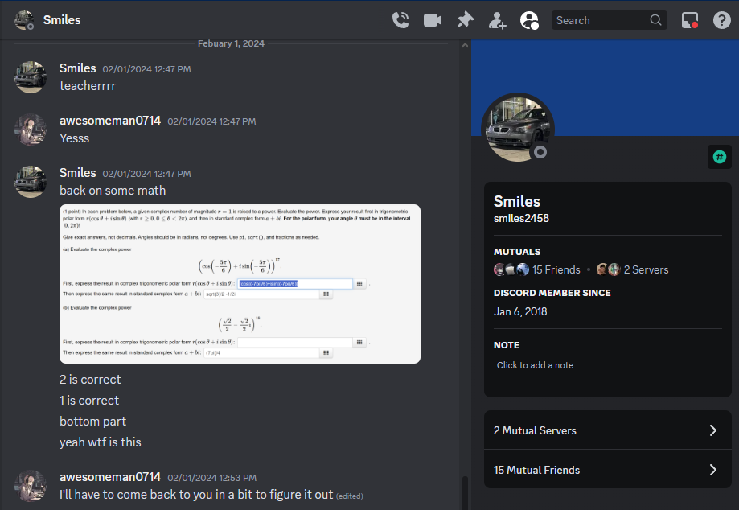Click the "teacherrrr" message text

pyautogui.click(x=88, y=86)
